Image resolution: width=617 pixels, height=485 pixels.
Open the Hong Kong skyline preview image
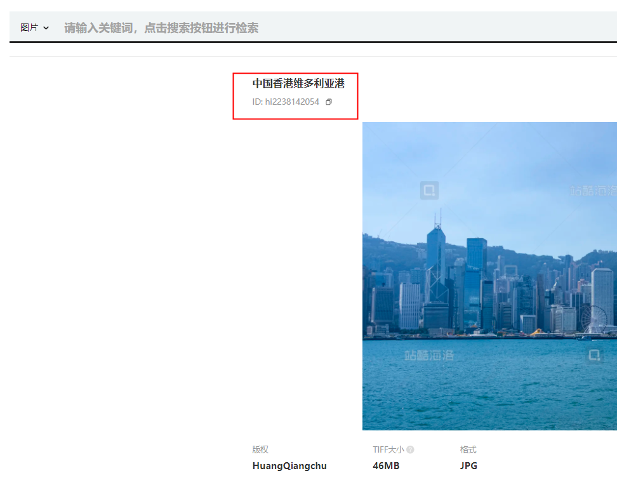click(489, 276)
